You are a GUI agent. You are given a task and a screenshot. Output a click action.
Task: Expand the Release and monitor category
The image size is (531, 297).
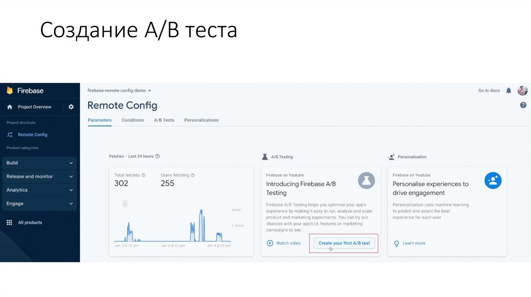pos(39,176)
